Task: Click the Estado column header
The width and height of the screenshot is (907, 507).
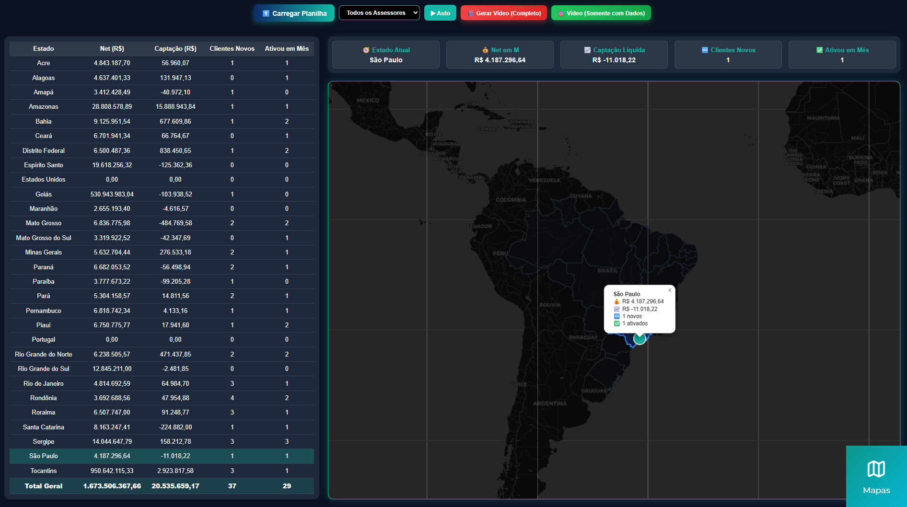Action: coord(44,49)
